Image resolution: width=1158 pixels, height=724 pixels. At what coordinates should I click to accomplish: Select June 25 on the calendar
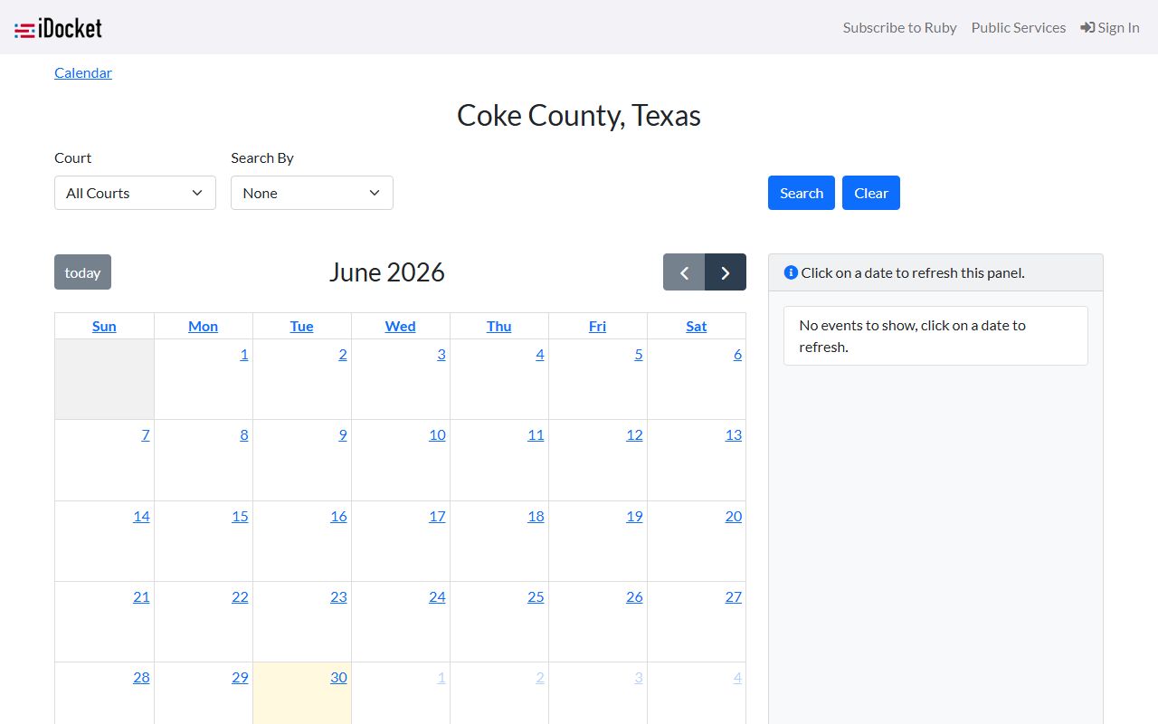pyautogui.click(x=536, y=596)
